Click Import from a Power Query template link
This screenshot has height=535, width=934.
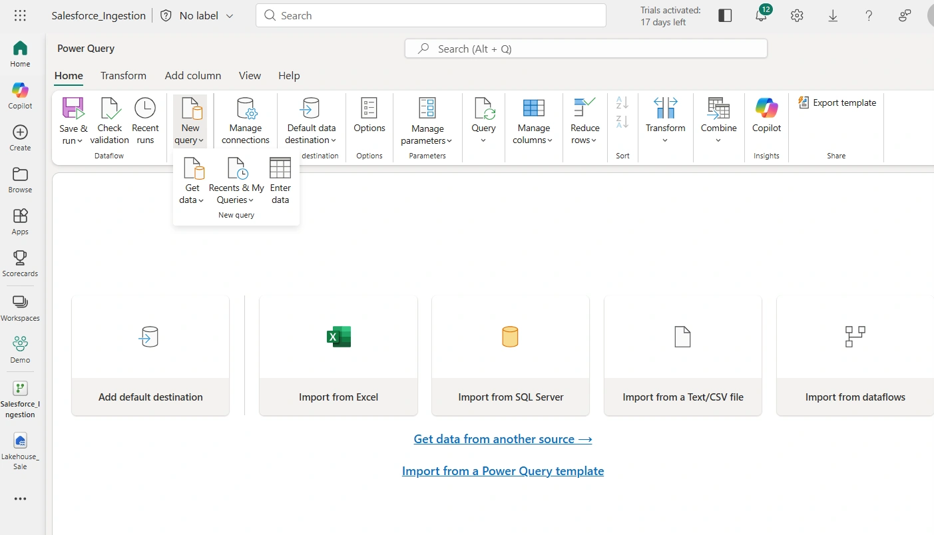503,471
